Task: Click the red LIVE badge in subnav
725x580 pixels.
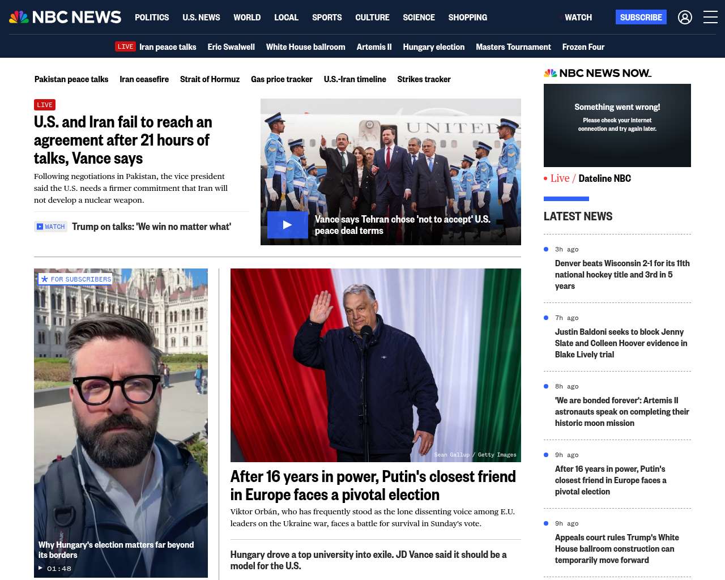Action: click(x=125, y=46)
